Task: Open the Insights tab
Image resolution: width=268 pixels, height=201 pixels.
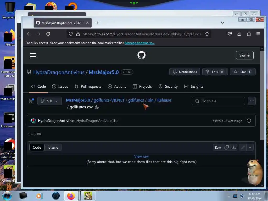Action: [x=194, y=86]
